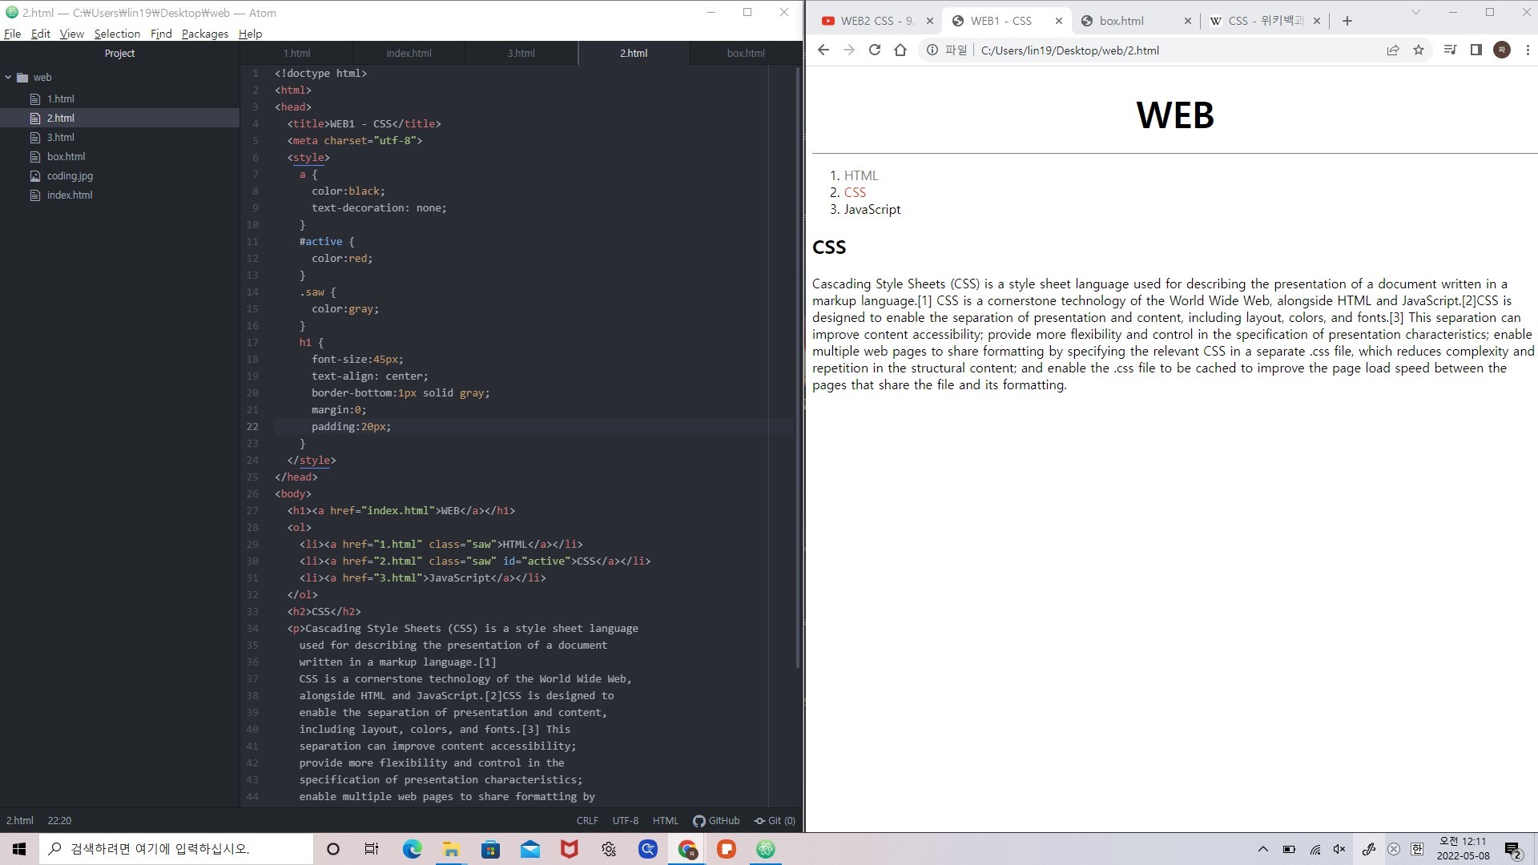Show hidden system tray icons chevron

[1263, 849]
